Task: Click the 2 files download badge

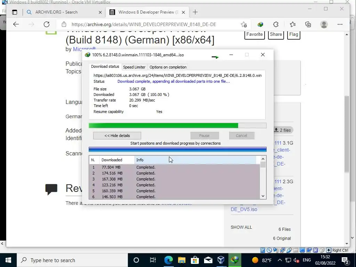Action: pos(283,130)
